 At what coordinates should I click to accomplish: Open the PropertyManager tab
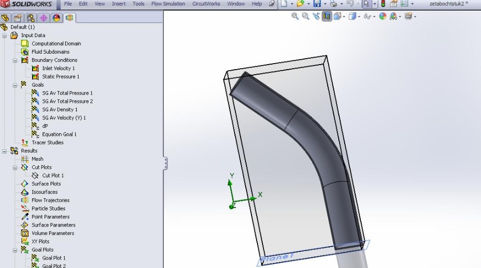(18, 18)
